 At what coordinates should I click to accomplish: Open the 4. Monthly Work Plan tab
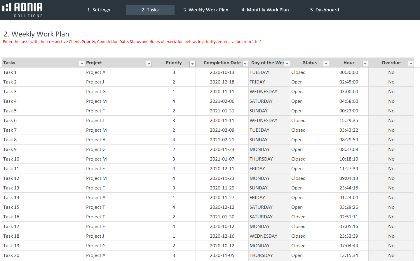265,10
